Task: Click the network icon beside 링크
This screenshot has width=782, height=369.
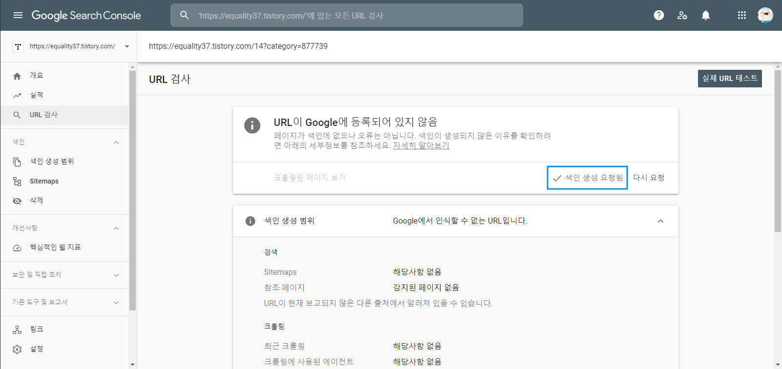Action: [x=17, y=329]
